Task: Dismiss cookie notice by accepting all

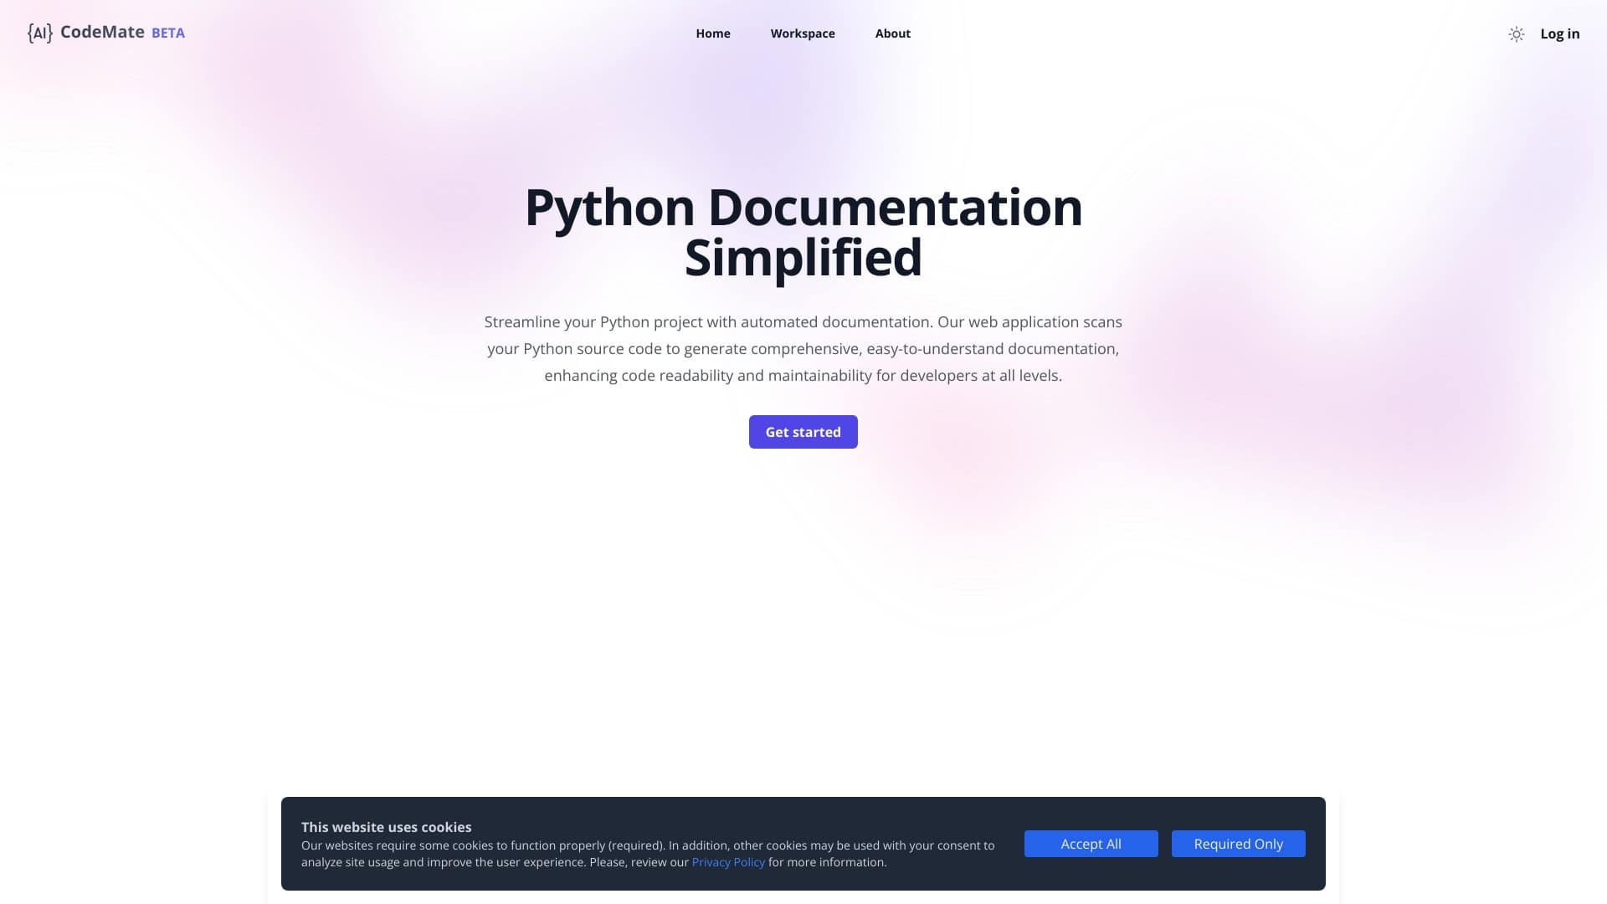Action: pyautogui.click(x=1091, y=844)
